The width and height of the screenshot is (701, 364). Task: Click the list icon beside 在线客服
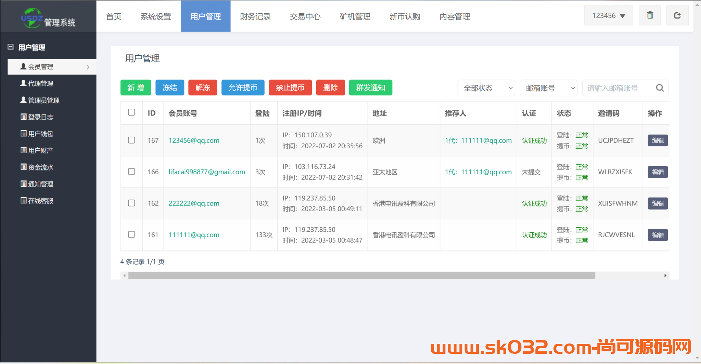coord(23,200)
